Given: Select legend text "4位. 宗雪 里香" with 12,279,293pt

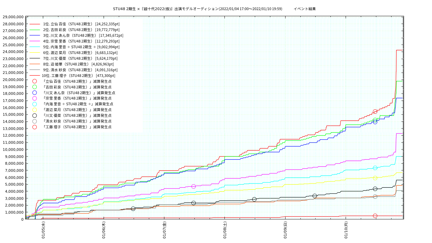Looking at the screenshot, I should [81, 41].
